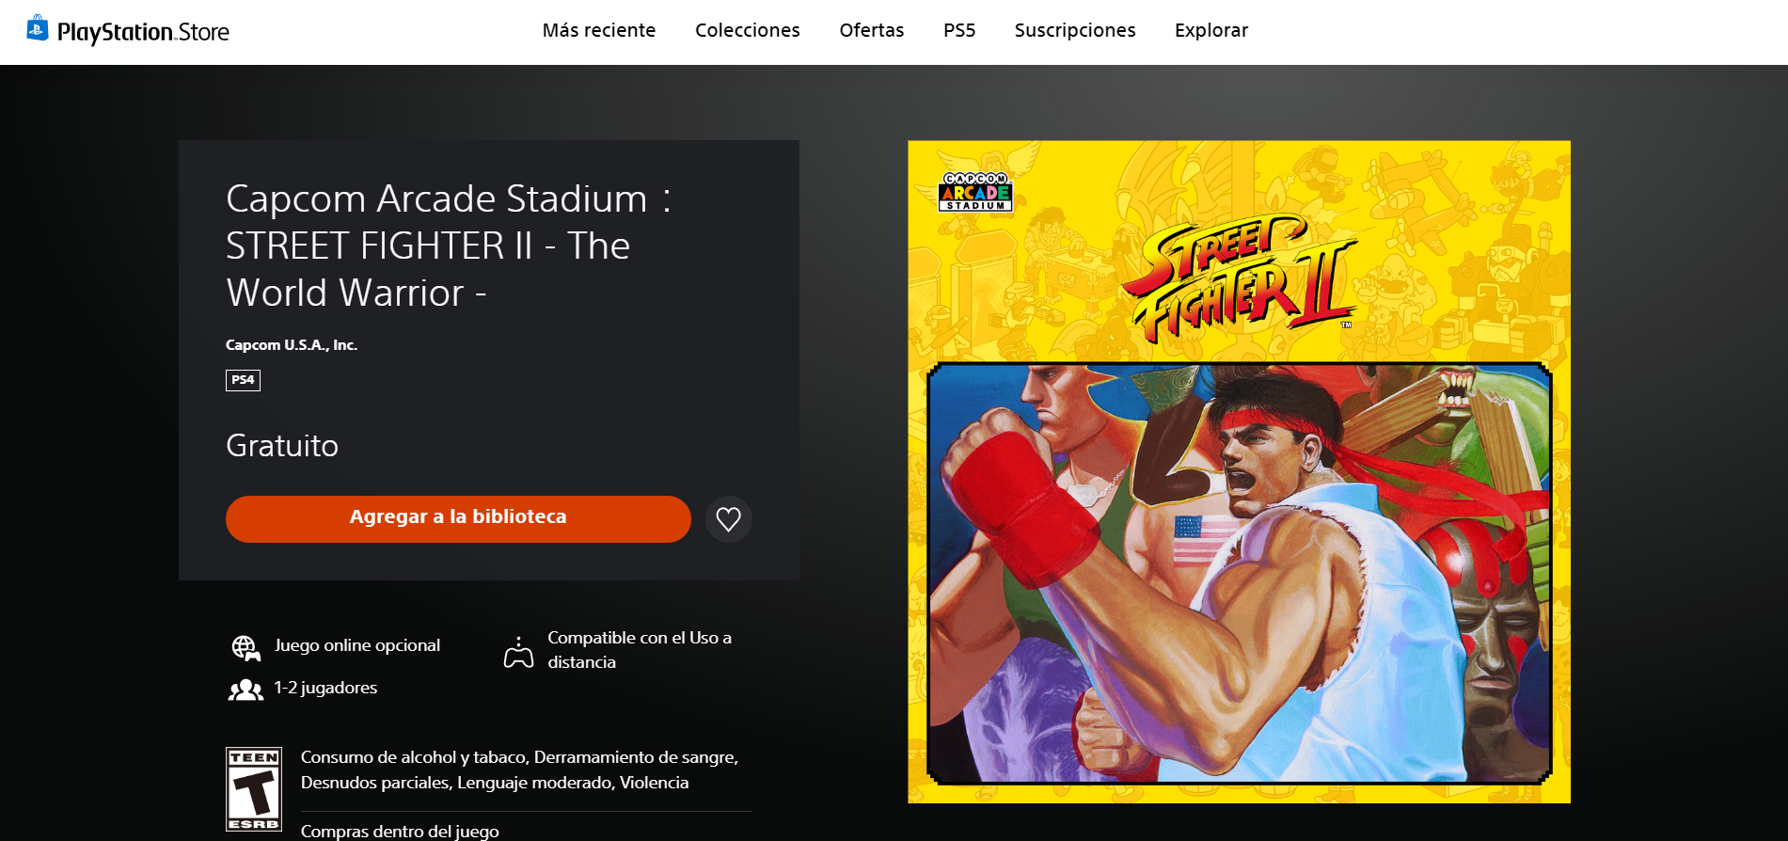Open the PS5 navigation item
This screenshot has width=1788, height=841.
(959, 30)
